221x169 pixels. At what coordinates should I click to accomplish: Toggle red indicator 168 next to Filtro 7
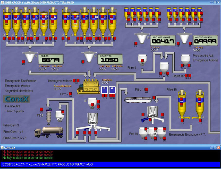coord(70,94)
